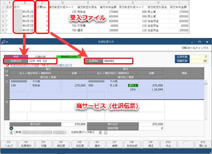Viewport: 212px width, 154px height.
Task: Click the purple label above 伝票日付
Action: [x=16, y=57]
